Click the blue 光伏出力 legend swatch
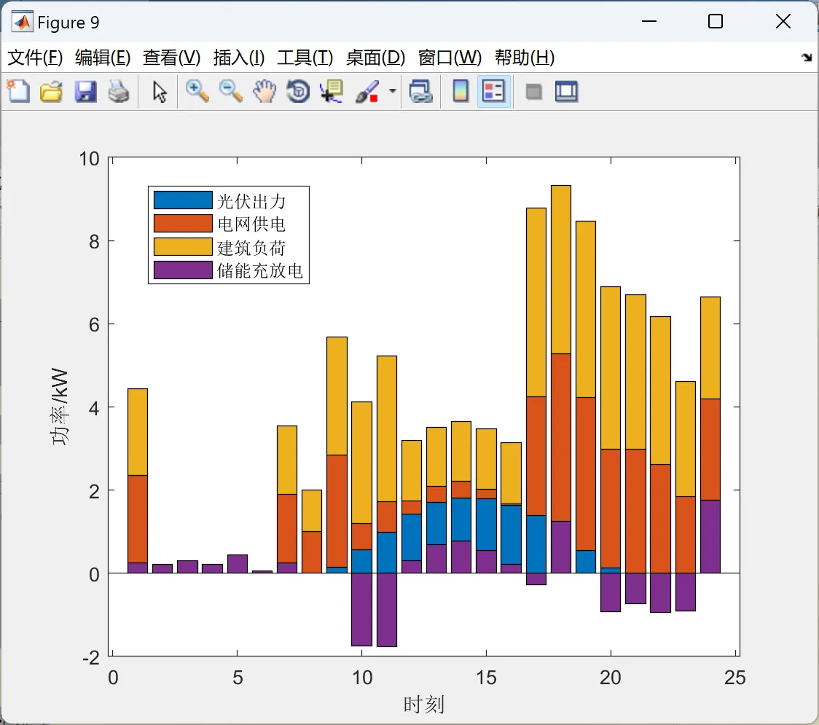Screen dimensions: 819x725 click(x=183, y=200)
